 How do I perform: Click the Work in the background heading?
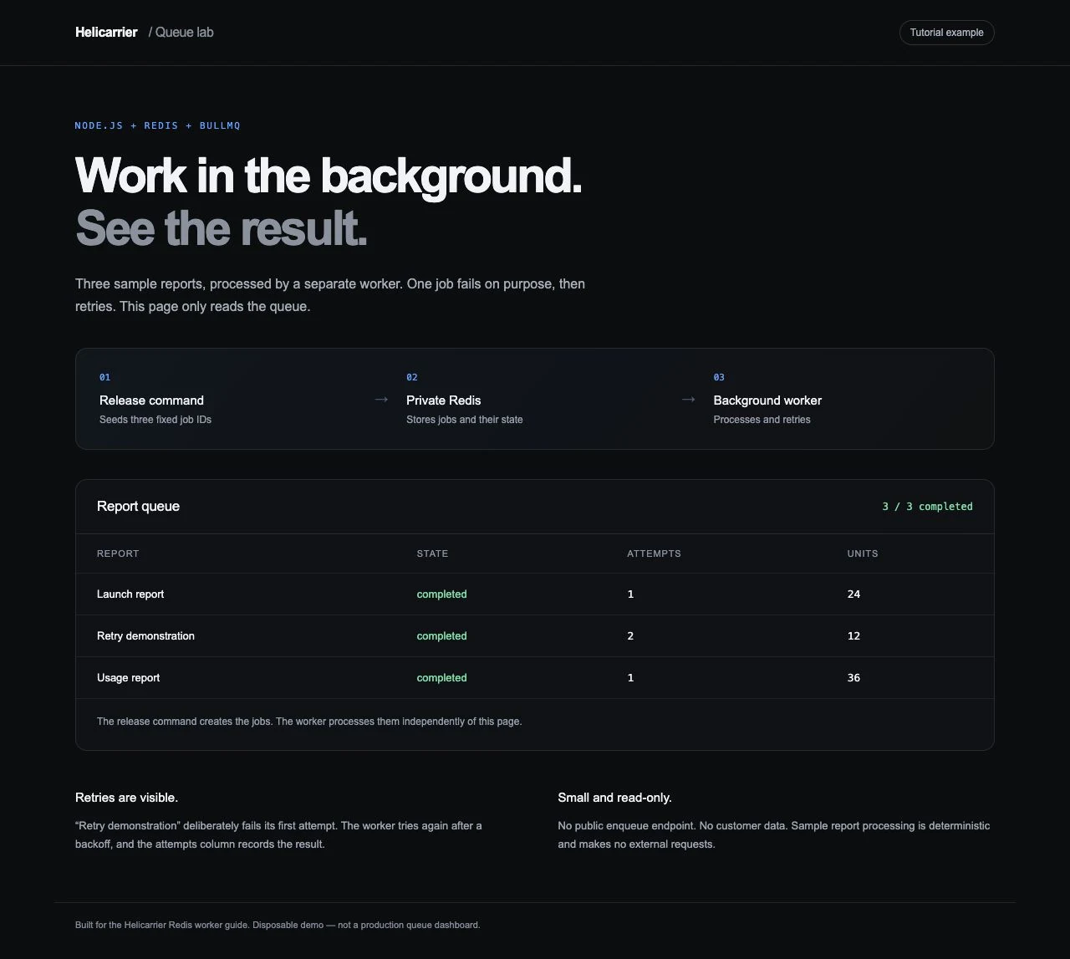[x=329, y=176]
